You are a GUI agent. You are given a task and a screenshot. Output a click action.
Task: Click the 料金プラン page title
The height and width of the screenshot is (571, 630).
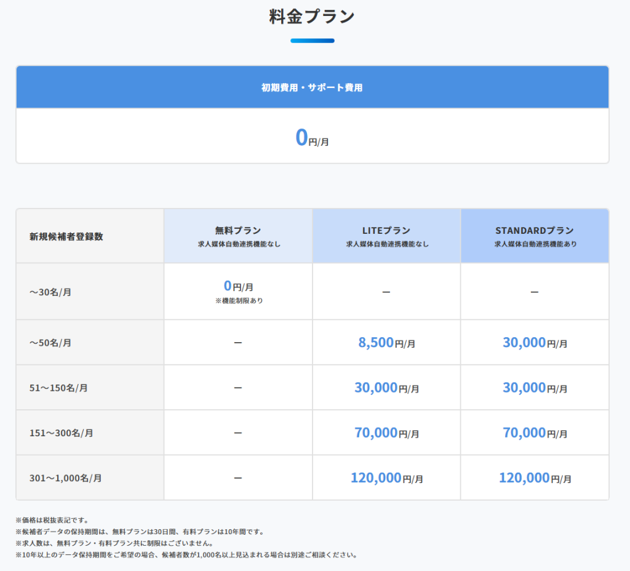(x=311, y=17)
